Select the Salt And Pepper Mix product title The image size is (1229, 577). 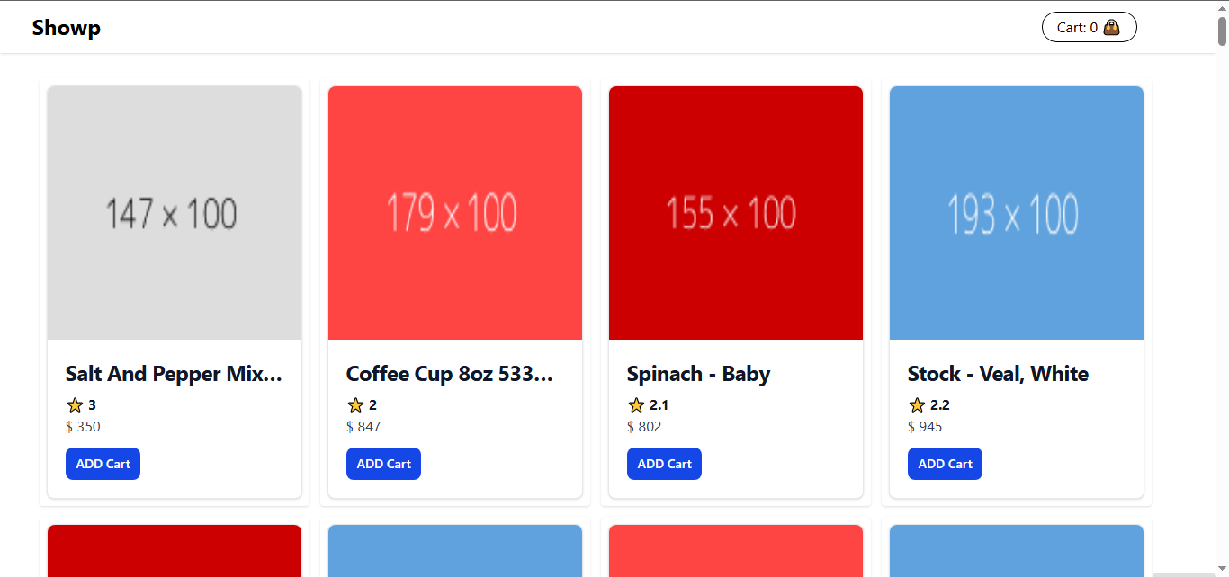(175, 374)
